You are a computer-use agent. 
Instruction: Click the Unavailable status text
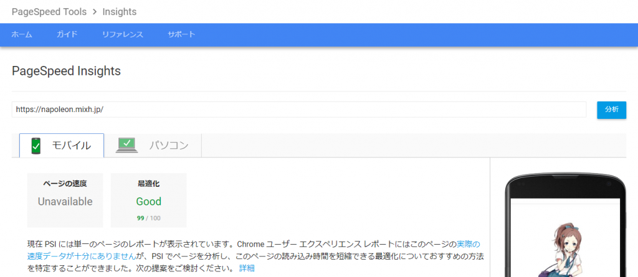pyautogui.click(x=65, y=201)
